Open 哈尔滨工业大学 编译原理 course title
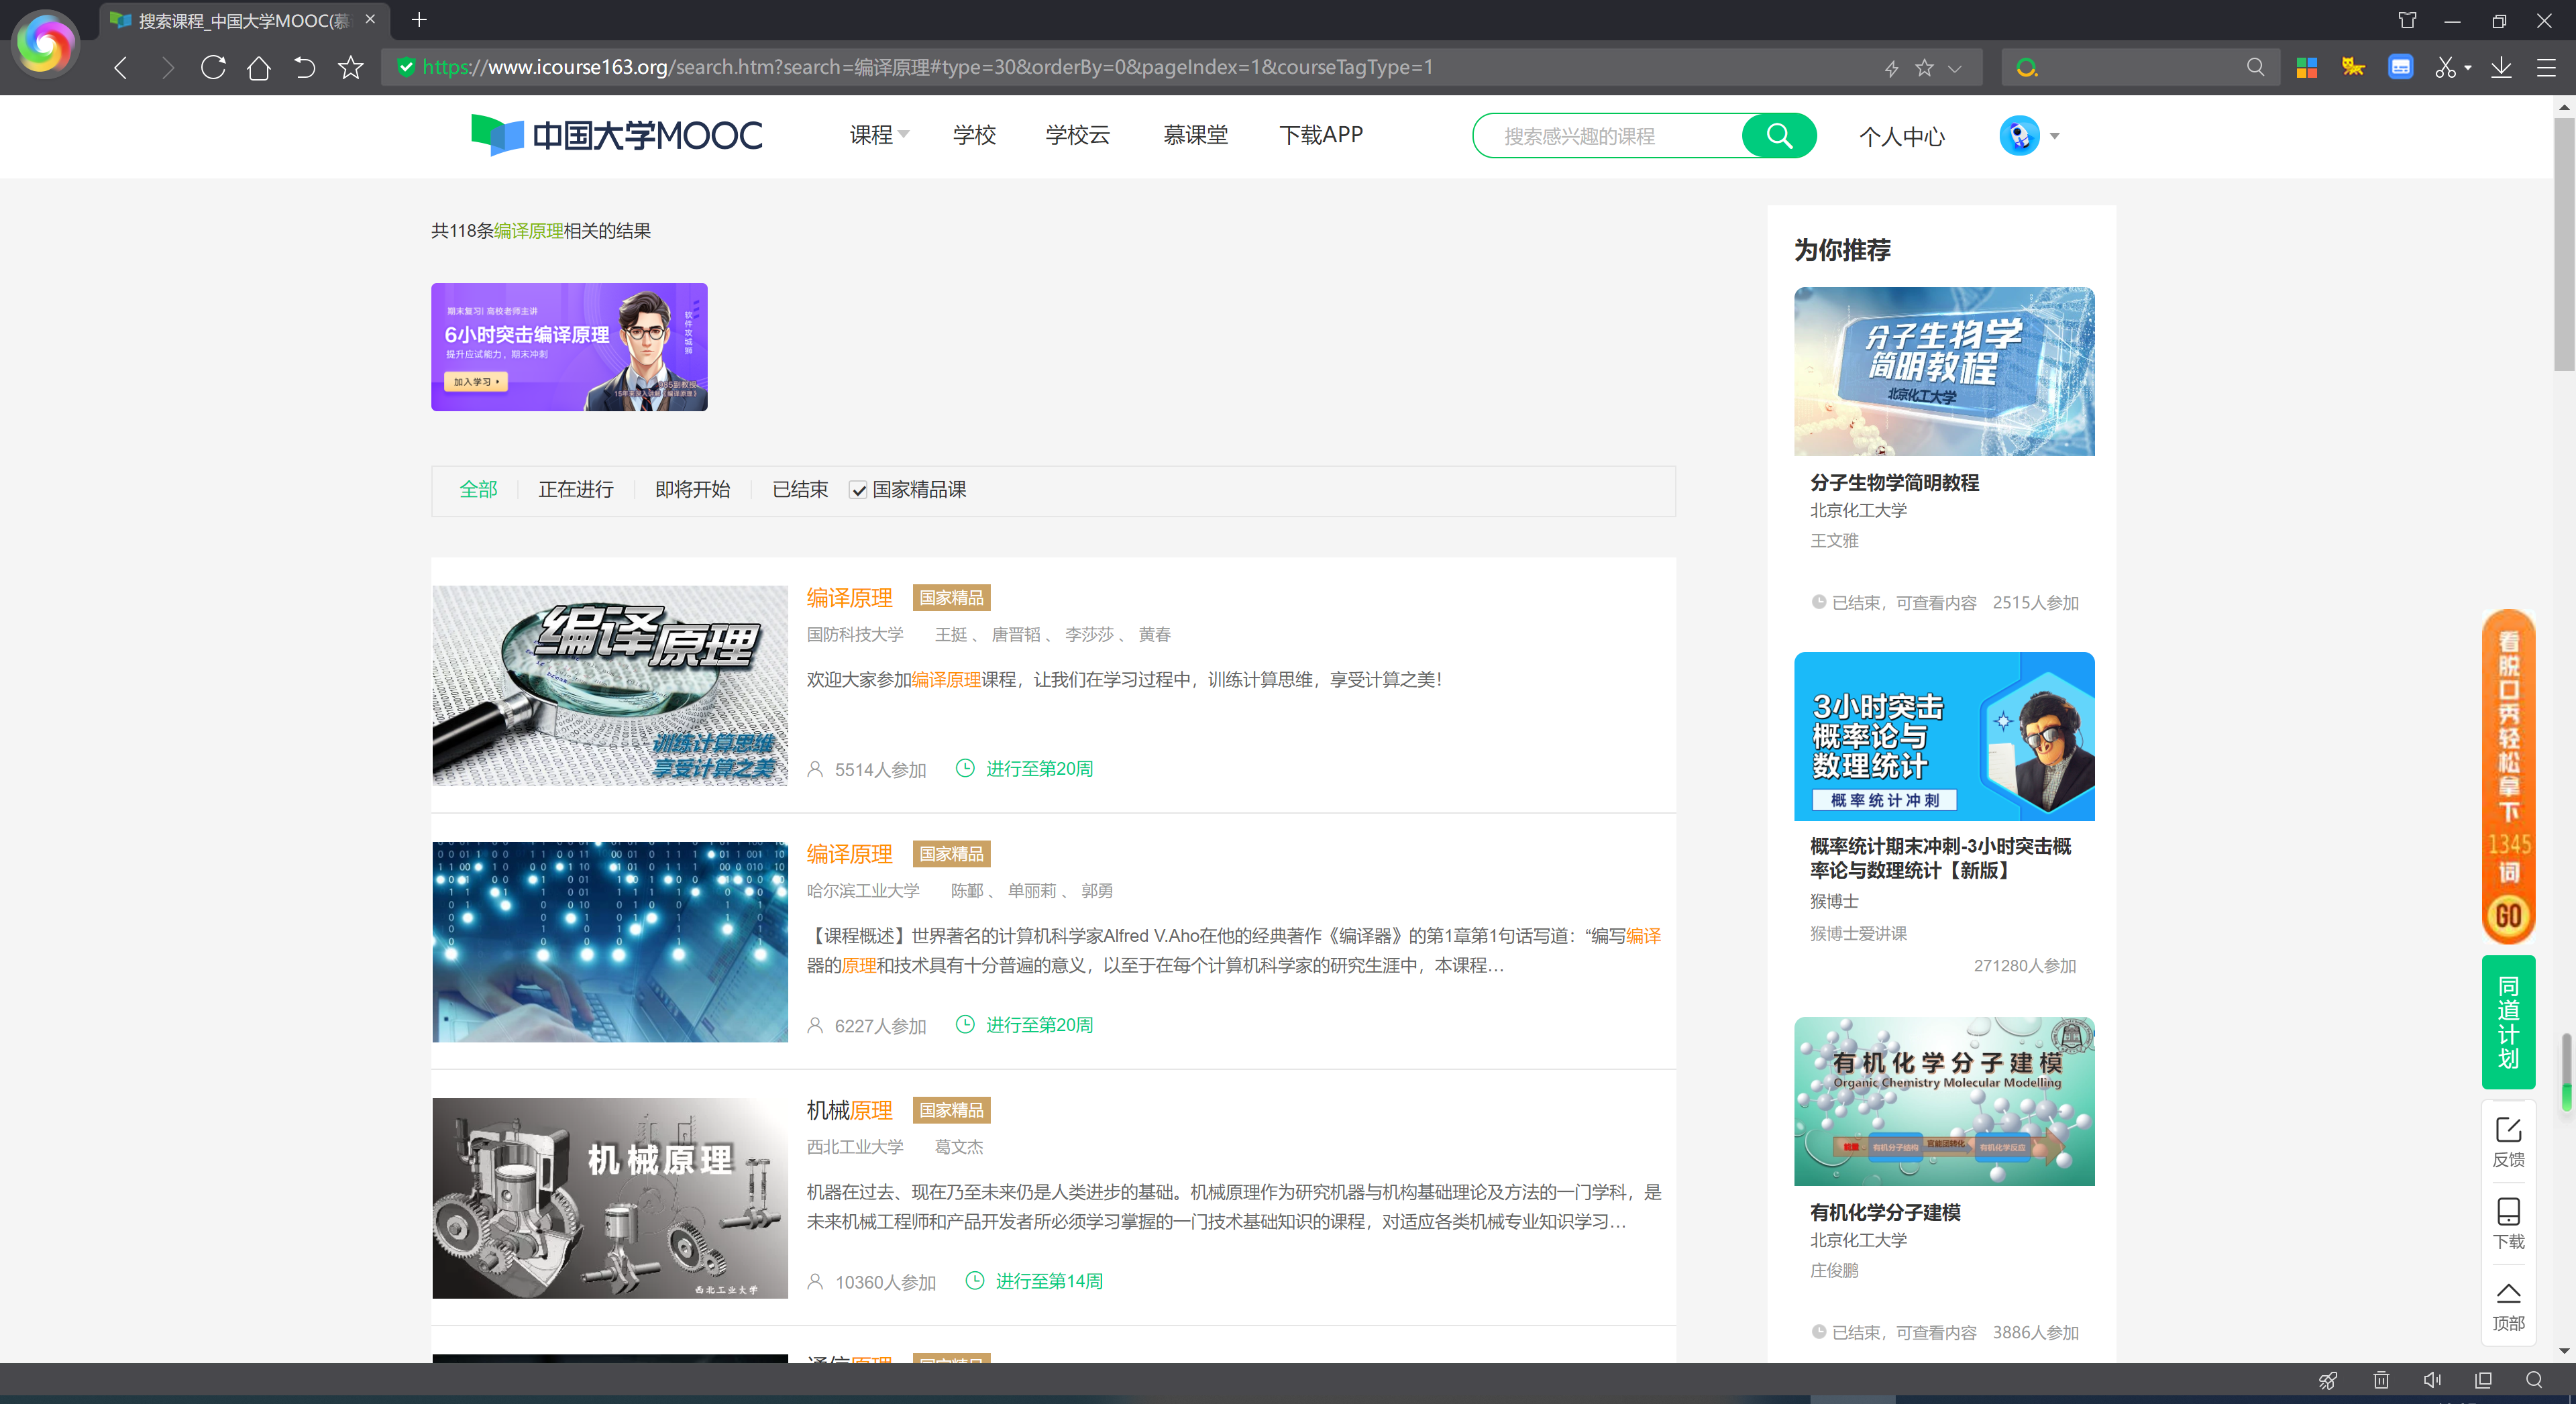This screenshot has width=2576, height=1404. click(x=849, y=854)
